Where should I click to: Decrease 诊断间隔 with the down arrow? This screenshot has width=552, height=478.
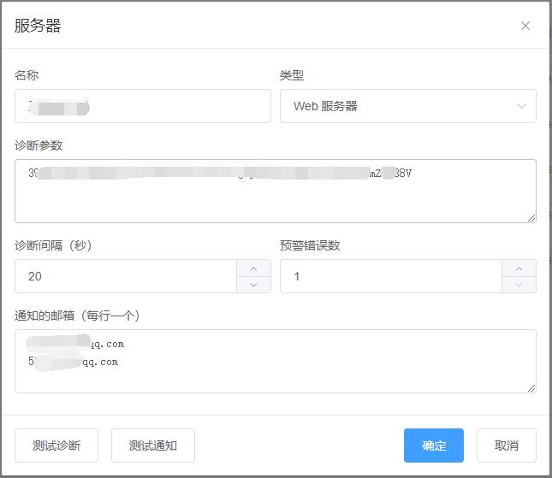(x=253, y=285)
